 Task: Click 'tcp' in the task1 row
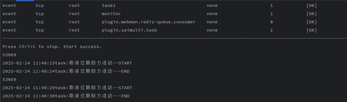(x=39, y=5)
